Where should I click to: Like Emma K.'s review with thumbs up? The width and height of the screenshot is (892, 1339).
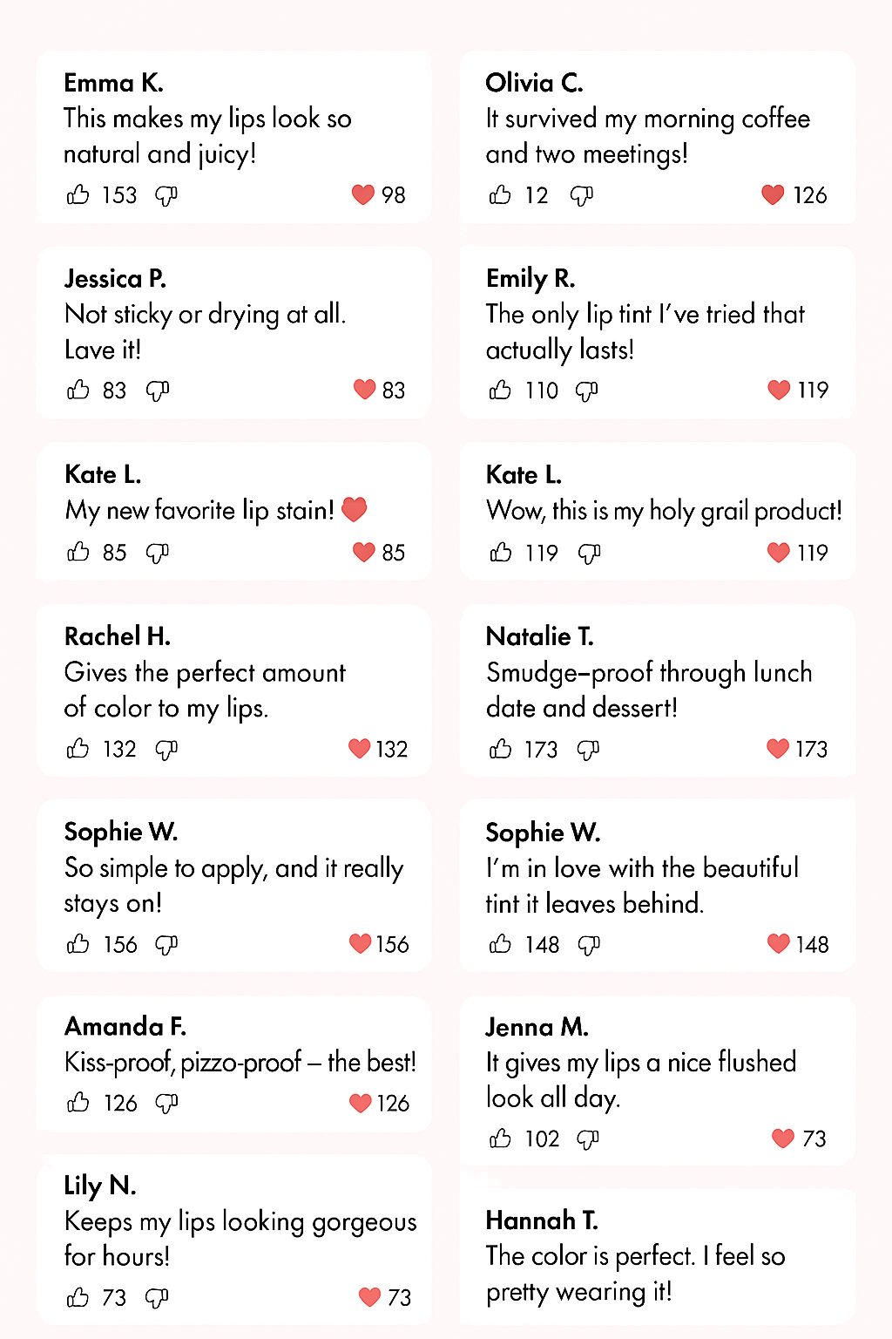[x=78, y=194]
